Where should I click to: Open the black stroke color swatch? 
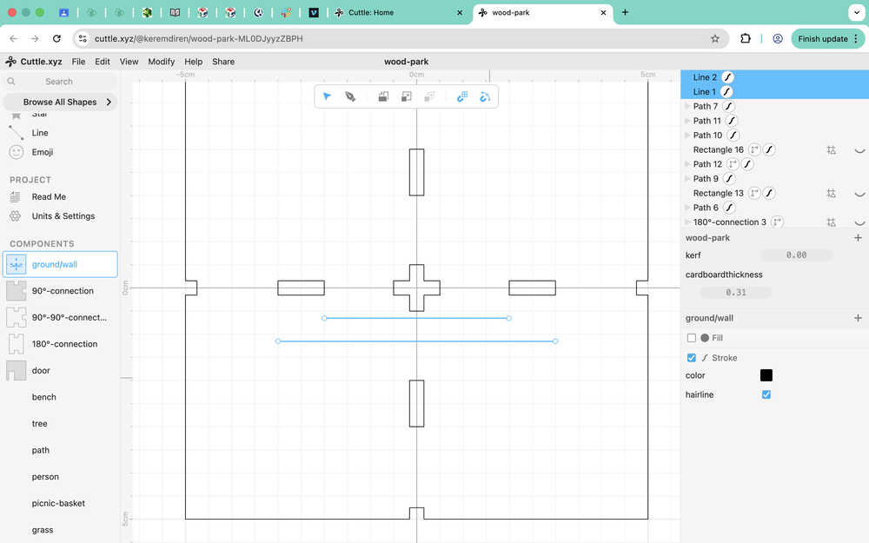point(766,375)
